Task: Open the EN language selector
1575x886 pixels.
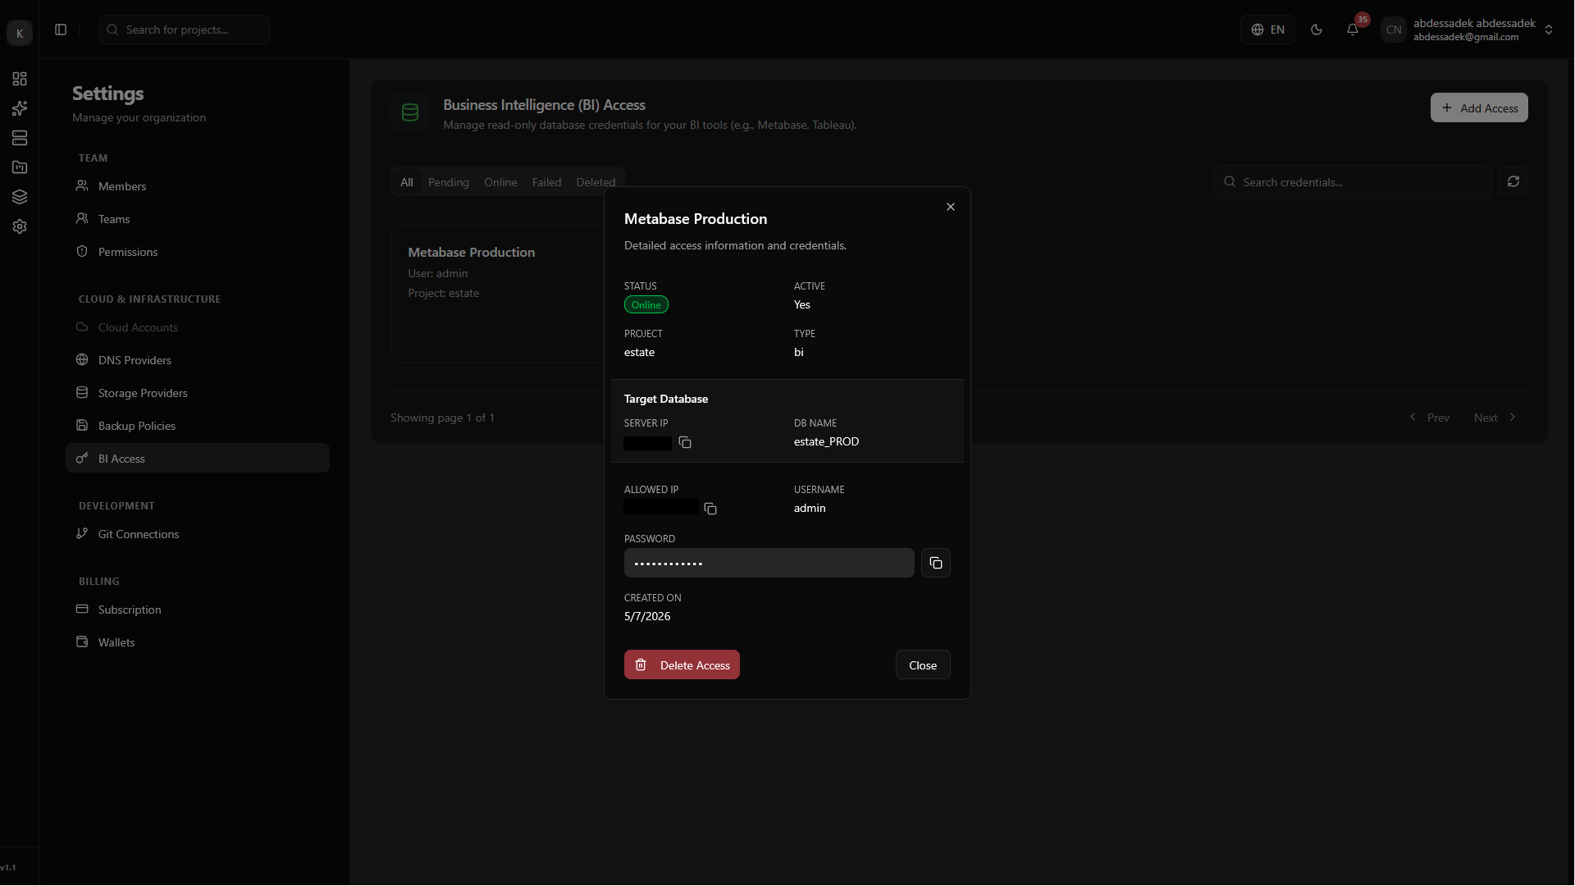Action: pyautogui.click(x=1267, y=30)
